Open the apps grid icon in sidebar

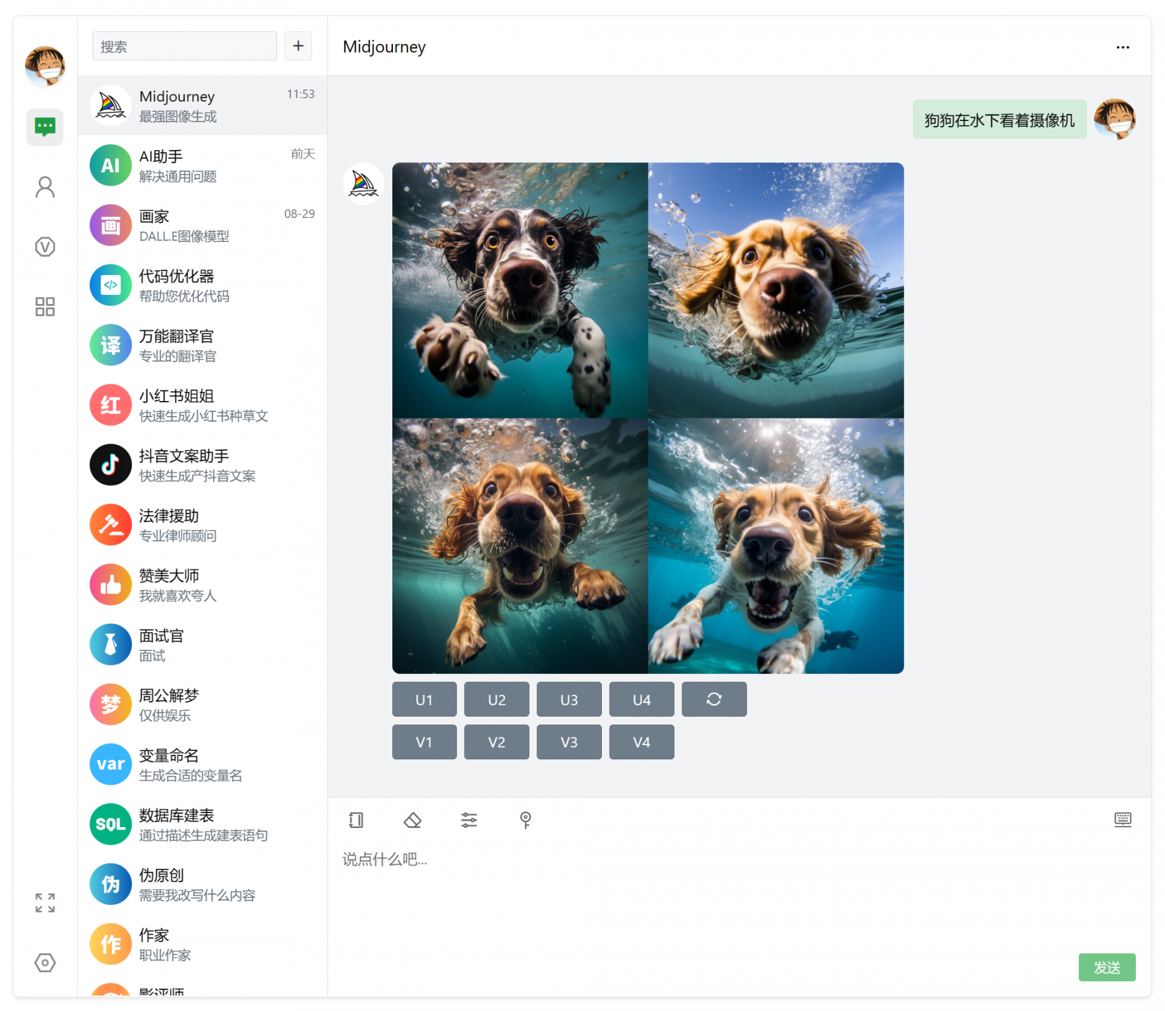[x=45, y=307]
